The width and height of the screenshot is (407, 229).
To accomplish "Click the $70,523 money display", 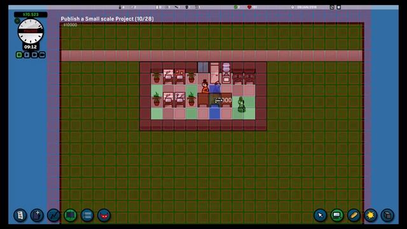I will pyautogui.click(x=31, y=15).
